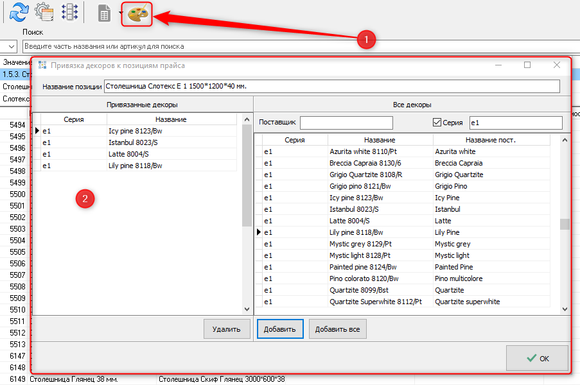Click the Поставщик input field

(x=346, y=123)
